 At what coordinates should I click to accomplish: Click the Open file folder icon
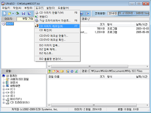click(x=9, y=14)
